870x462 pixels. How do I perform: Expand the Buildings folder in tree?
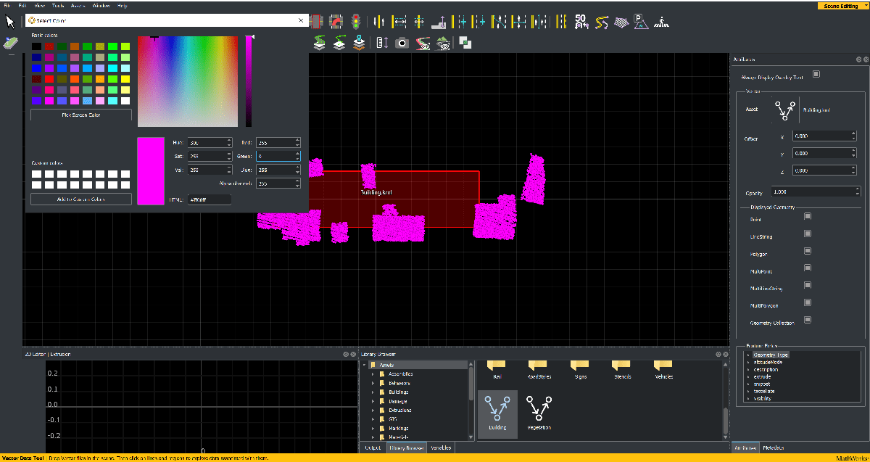coord(373,392)
